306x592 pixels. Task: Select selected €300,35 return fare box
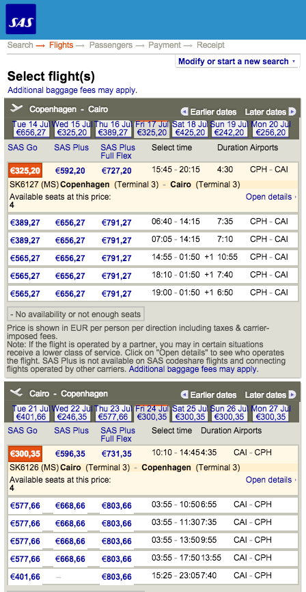(x=25, y=453)
